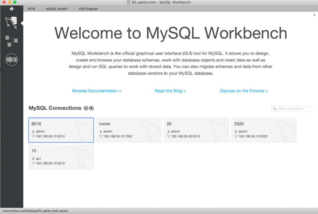Click the Home icon in the sidebar
The width and height of the screenshot is (318, 214).
[x=11, y=9]
